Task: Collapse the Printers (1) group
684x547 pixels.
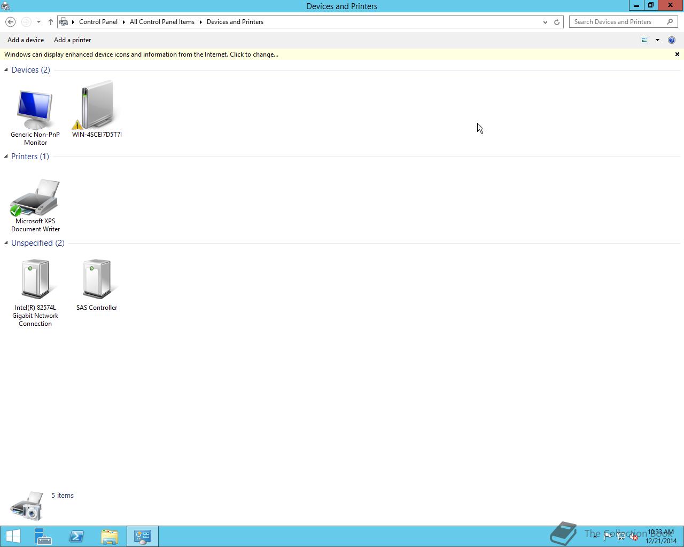Action: (x=6, y=157)
